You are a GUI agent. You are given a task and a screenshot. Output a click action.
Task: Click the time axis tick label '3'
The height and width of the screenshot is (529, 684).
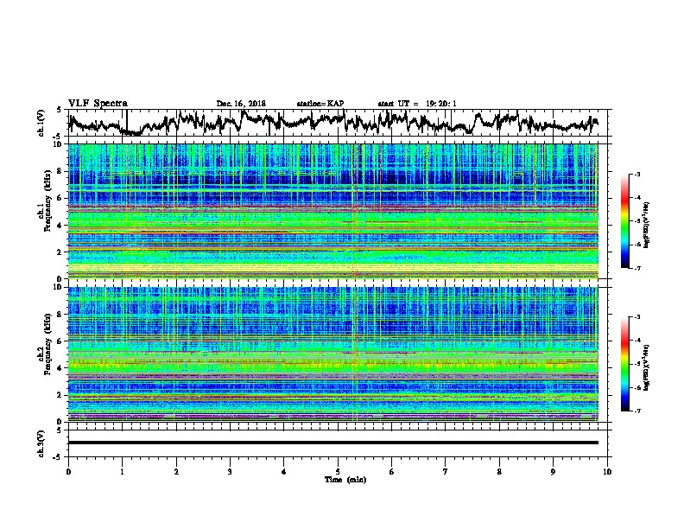[230, 472]
